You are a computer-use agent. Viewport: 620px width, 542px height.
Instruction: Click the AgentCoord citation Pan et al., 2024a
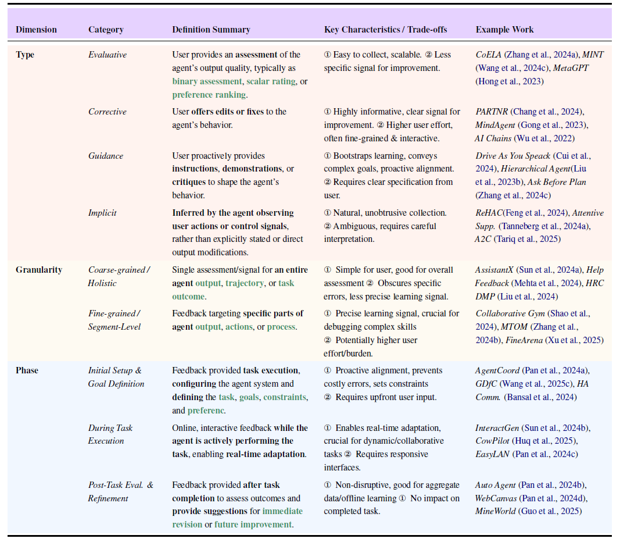click(554, 370)
